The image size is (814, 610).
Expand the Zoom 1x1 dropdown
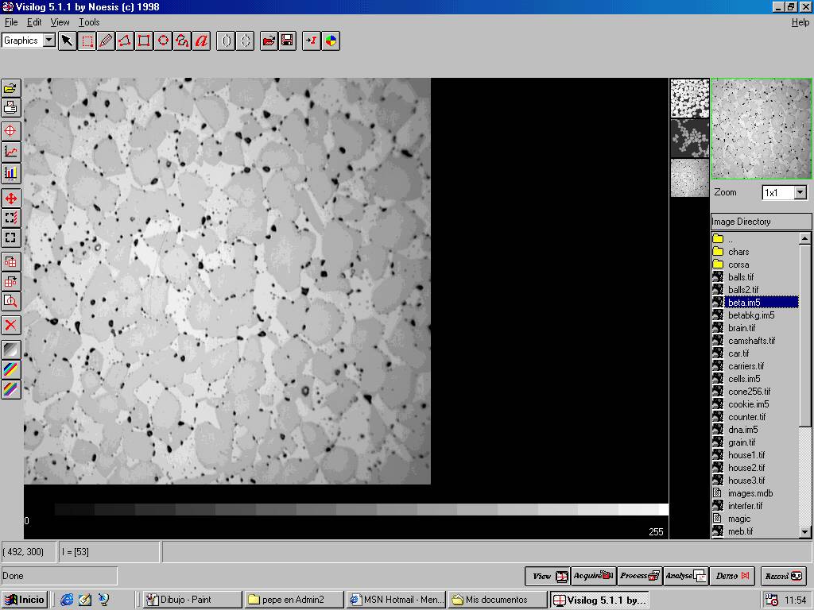click(800, 193)
